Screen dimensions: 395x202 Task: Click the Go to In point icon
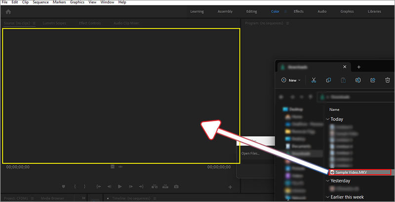click(x=99, y=187)
